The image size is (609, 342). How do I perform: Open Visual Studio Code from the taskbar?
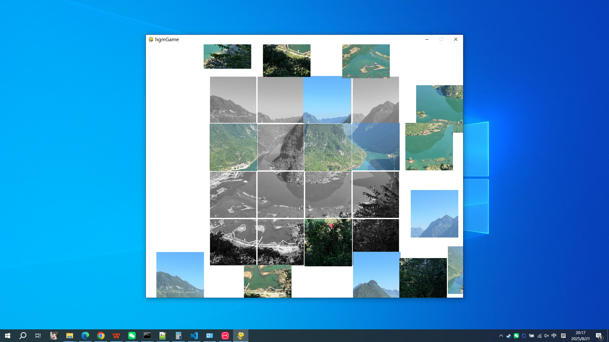click(194, 335)
